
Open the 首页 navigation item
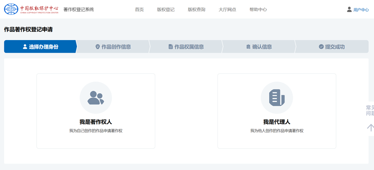click(x=139, y=10)
